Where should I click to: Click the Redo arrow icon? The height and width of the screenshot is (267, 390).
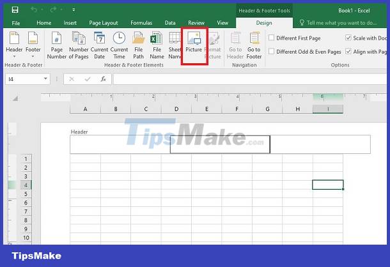53,10
